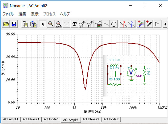The width and height of the screenshot is (168, 124).
Task: Open the 表示 menu
Action: pos(34,14)
